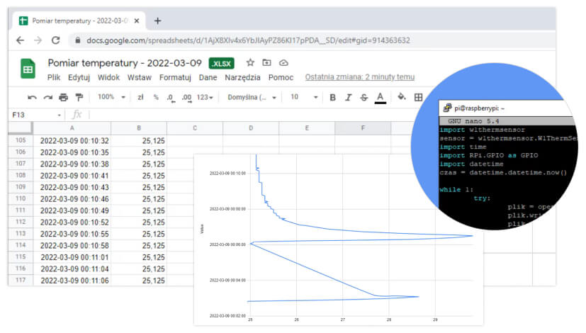This screenshot has width=586, height=333.
Task: Click the move to folder icon
Action: point(266,63)
